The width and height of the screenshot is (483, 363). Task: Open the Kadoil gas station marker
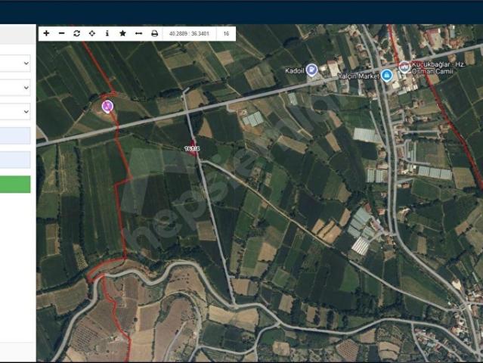click(311, 70)
